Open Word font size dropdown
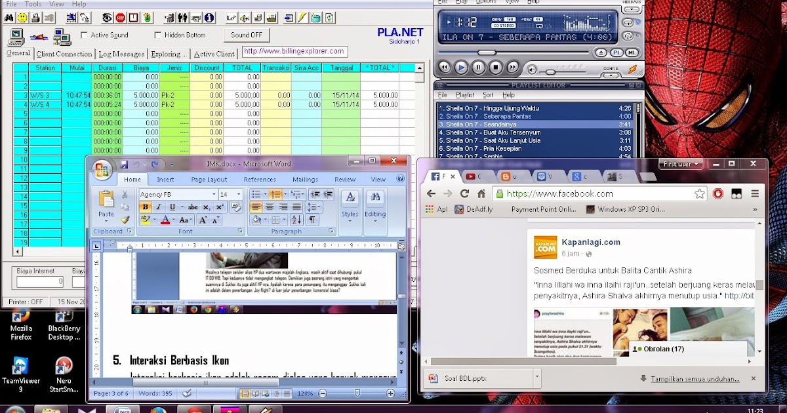The height and width of the screenshot is (413, 787). click(x=239, y=195)
